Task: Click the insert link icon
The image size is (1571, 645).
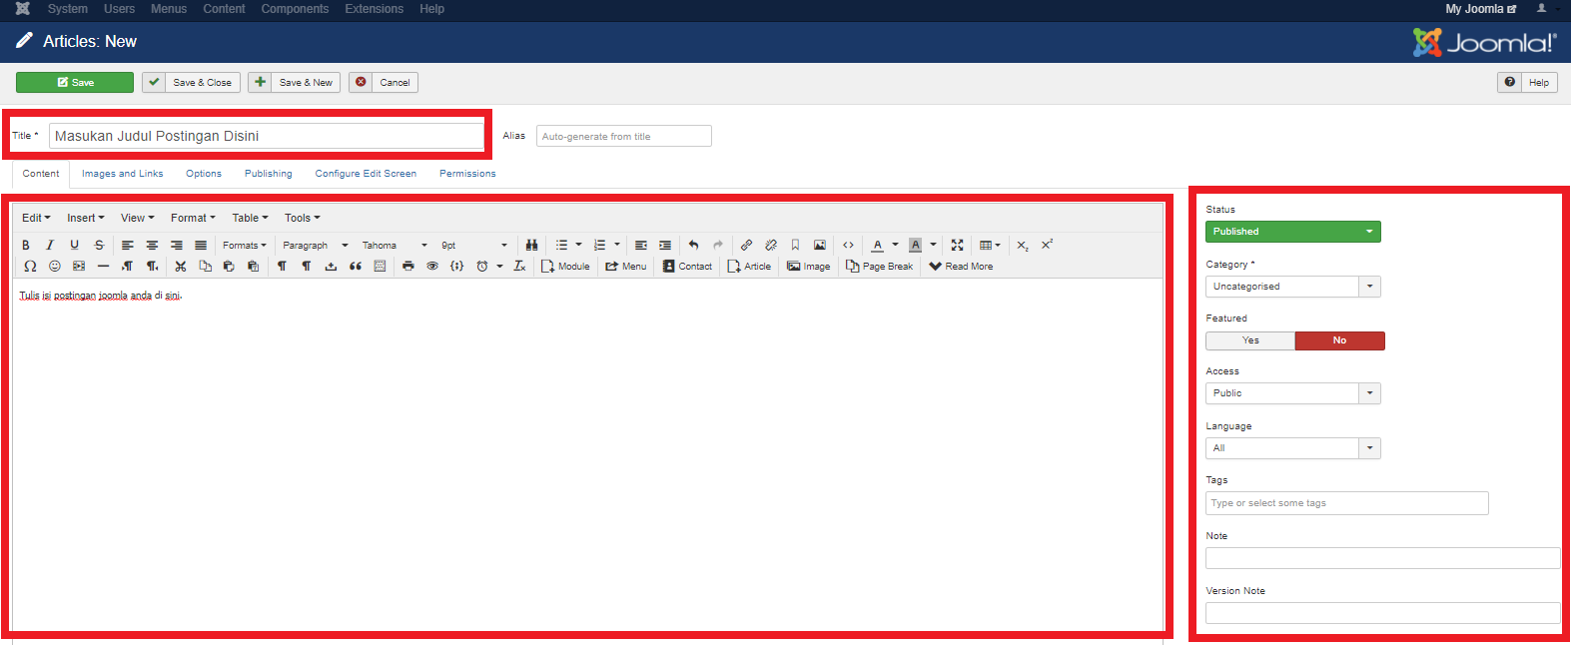Action: [747, 245]
